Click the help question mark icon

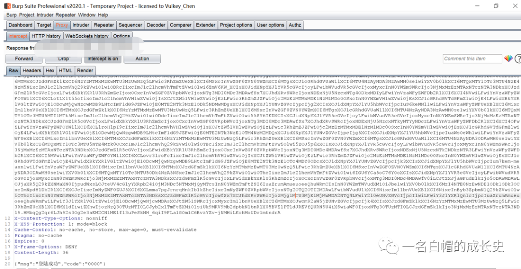click(518, 59)
